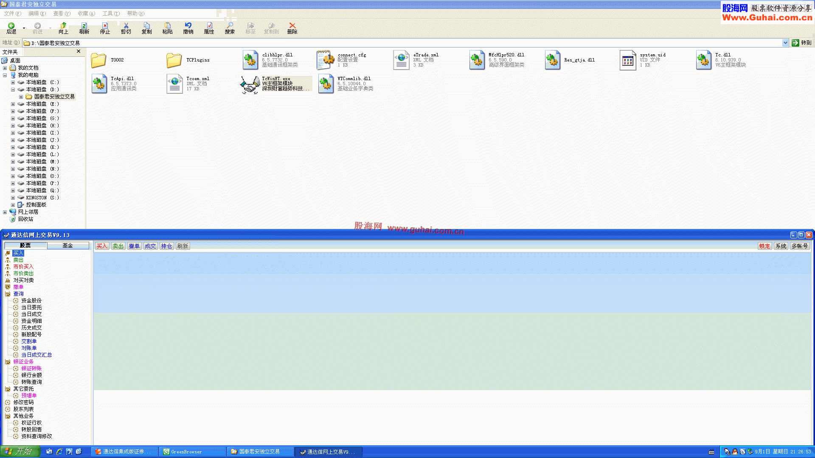
Task: Click the 撤单 button in trading toolbar
Action: (x=134, y=246)
